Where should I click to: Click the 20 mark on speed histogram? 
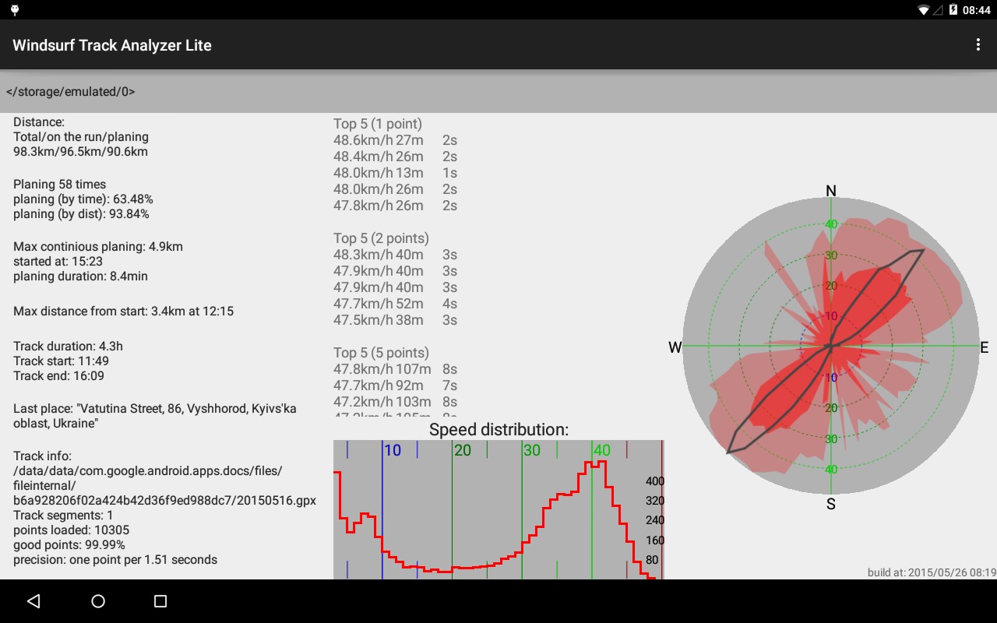(463, 450)
